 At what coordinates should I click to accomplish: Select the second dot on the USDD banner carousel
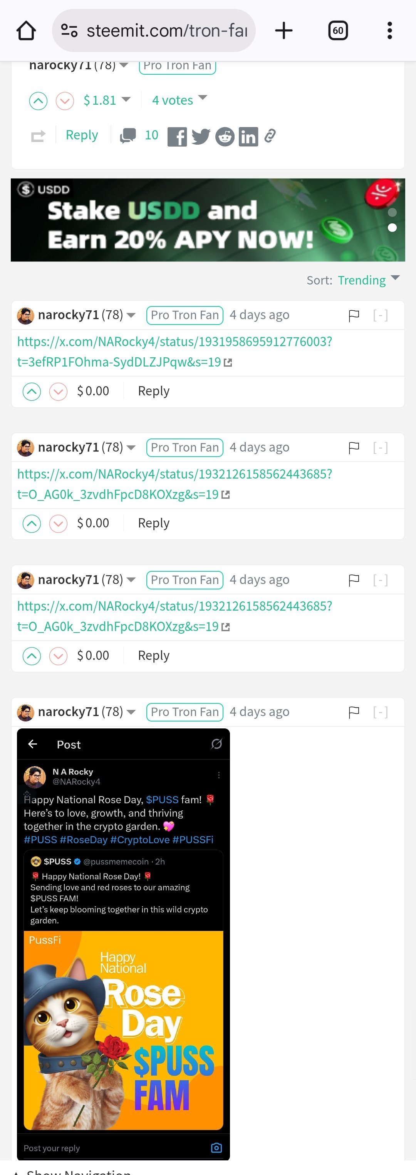pos(392,228)
